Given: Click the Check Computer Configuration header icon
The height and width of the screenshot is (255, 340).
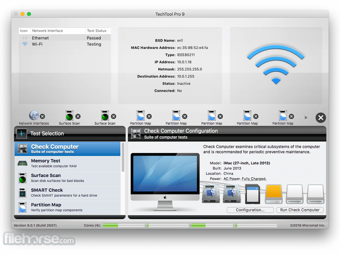Looking at the screenshot, I should [136, 134].
